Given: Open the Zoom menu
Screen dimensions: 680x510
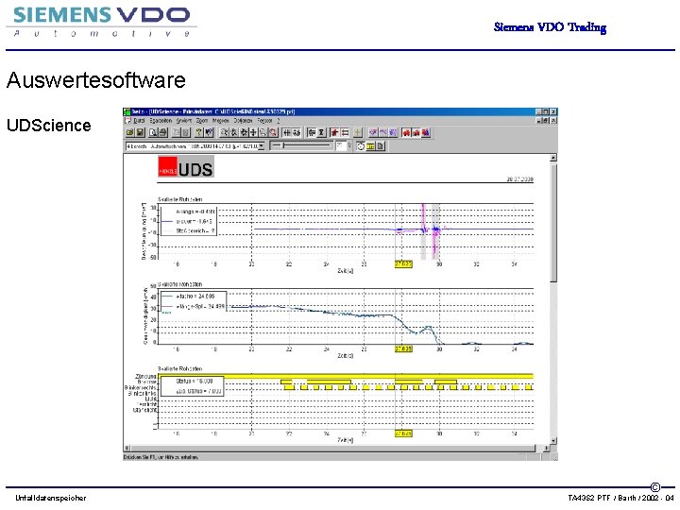Looking at the screenshot, I should (202, 121).
